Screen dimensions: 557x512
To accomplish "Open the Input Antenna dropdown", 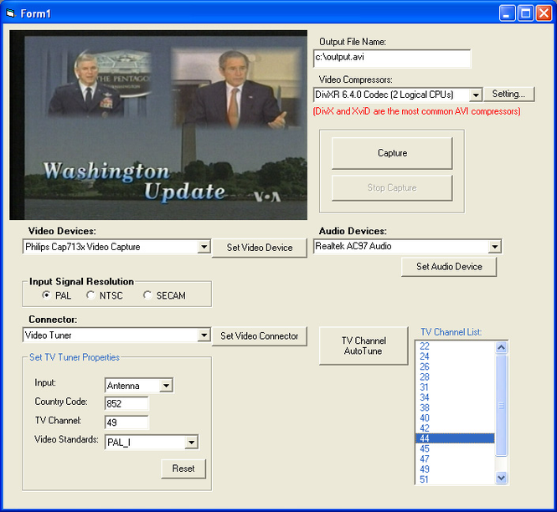I will click(166, 386).
